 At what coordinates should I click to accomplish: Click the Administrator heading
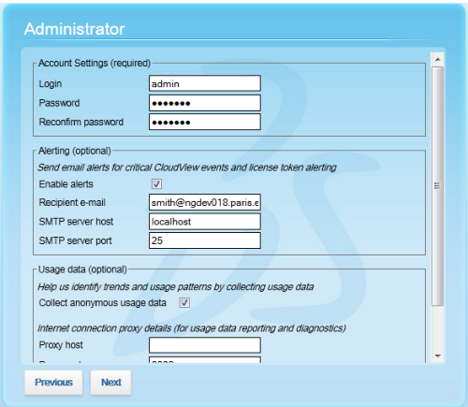[75, 29]
